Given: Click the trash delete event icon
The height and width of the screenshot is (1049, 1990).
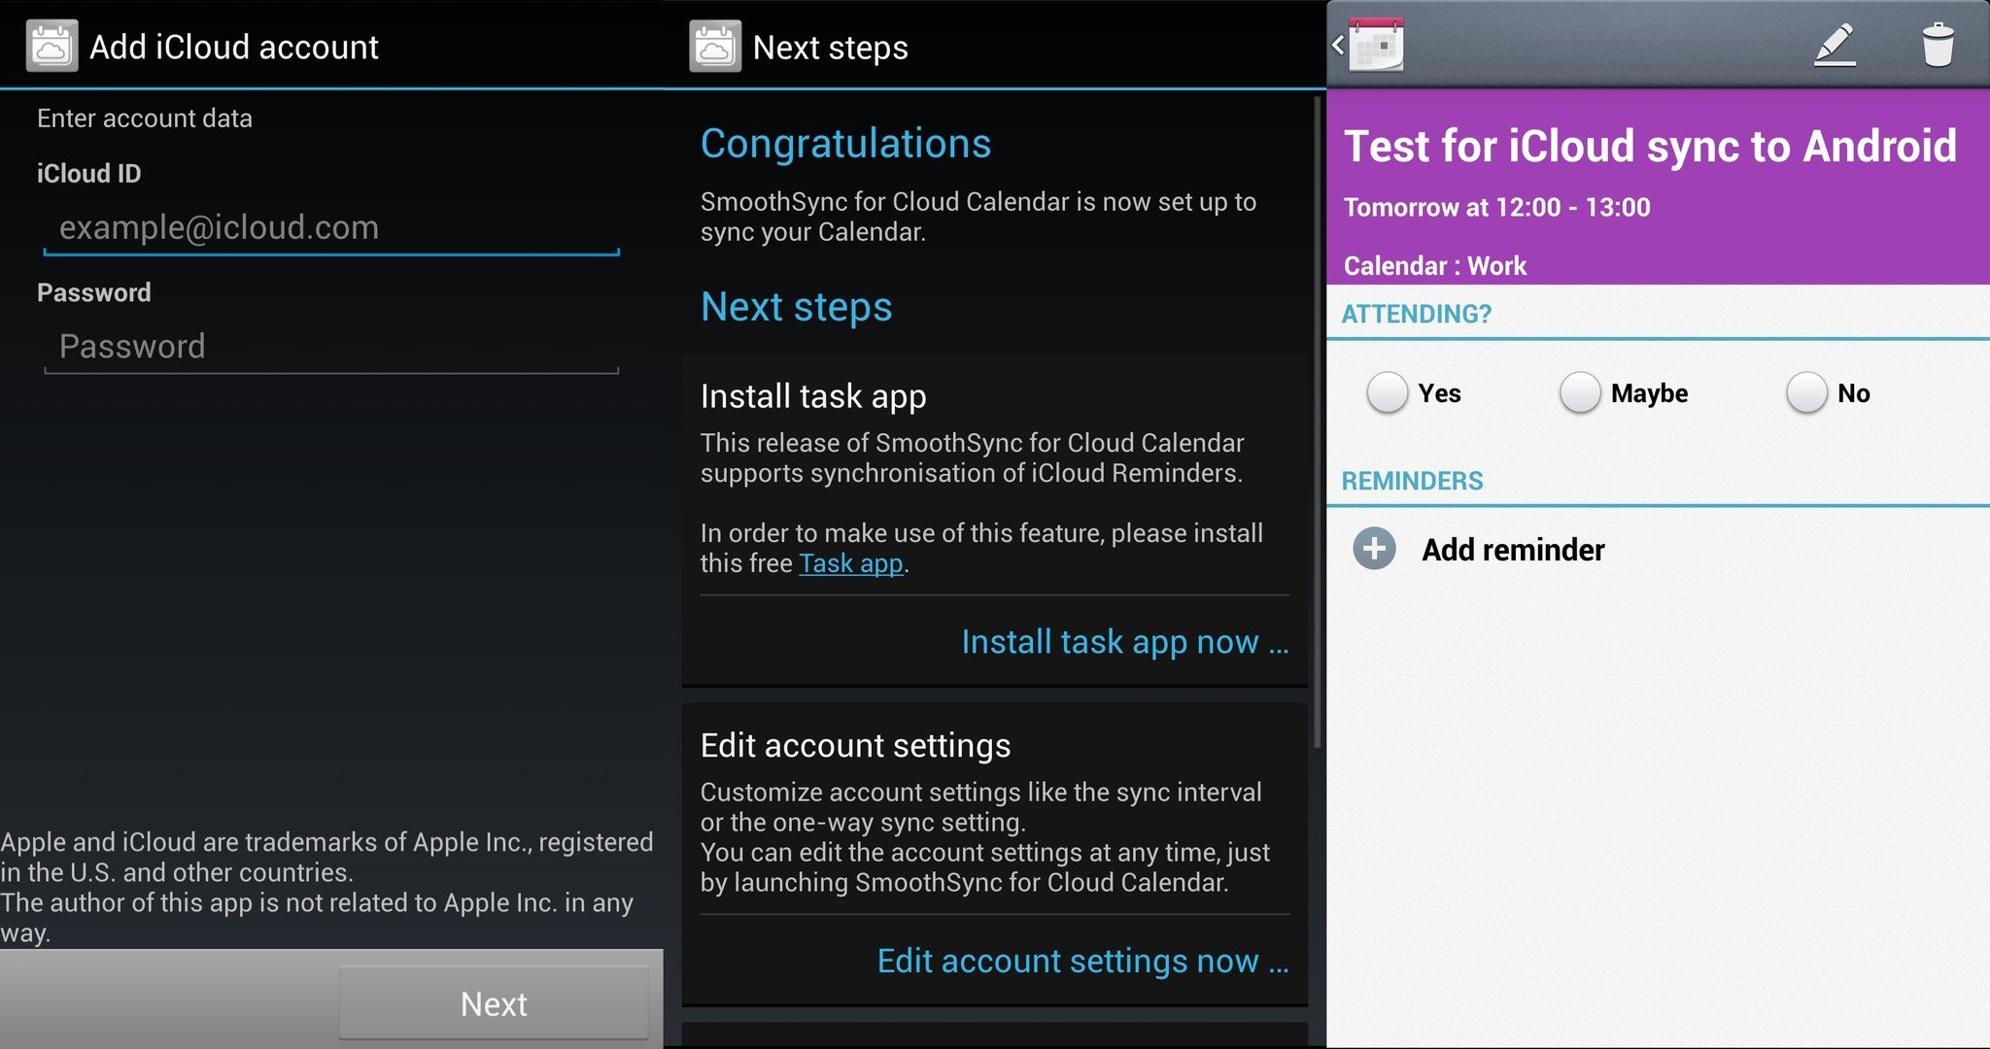Looking at the screenshot, I should pyautogui.click(x=1937, y=46).
